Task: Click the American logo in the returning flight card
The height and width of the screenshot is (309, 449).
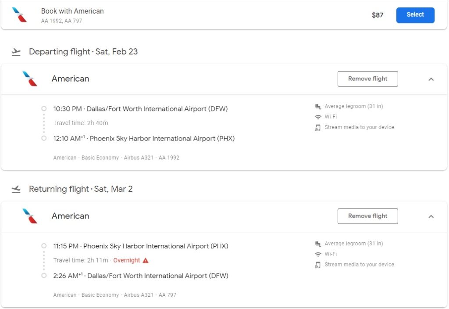Action: pyautogui.click(x=30, y=216)
